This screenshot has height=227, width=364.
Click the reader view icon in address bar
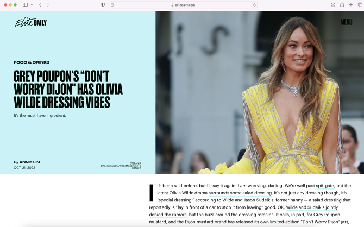click(112, 5)
